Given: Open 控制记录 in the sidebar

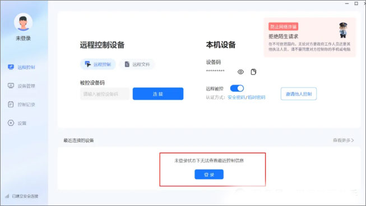Looking at the screenshot, I should pyautogui.click(x=21, y=104).
